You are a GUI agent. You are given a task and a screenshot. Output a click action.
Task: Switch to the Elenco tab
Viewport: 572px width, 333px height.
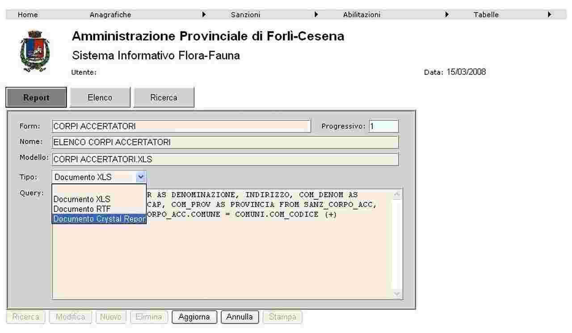point(100,98)
